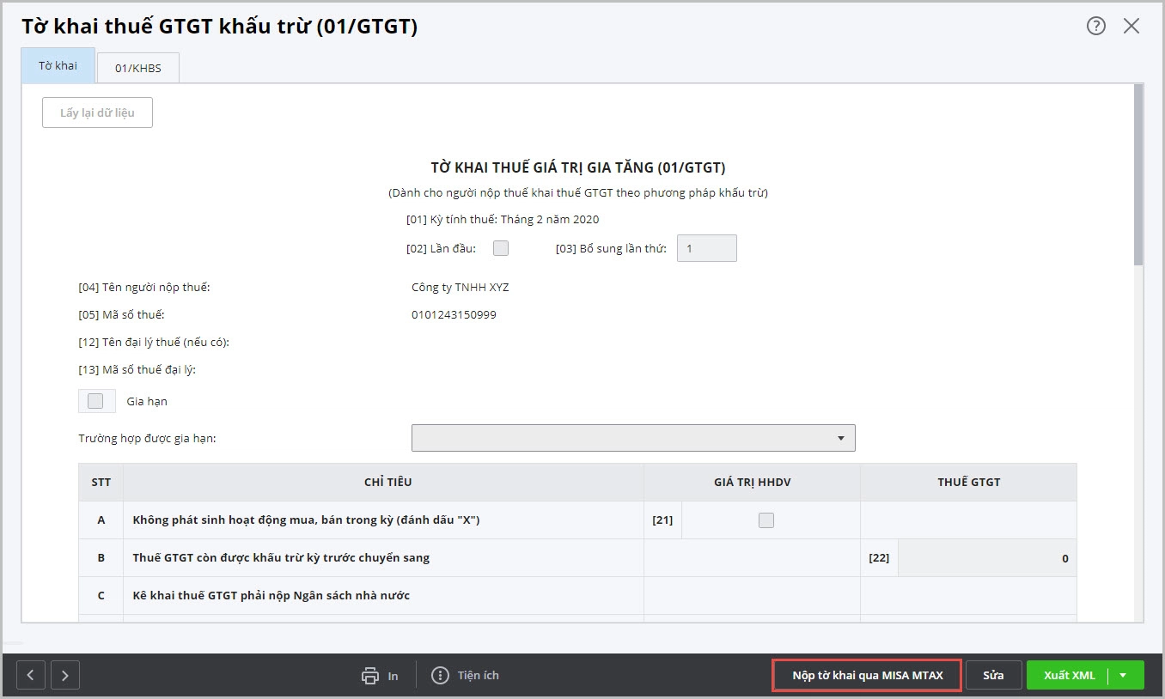Select the Tờ khai tab
Screen dimensions: 1165x699
pos(58,66)
